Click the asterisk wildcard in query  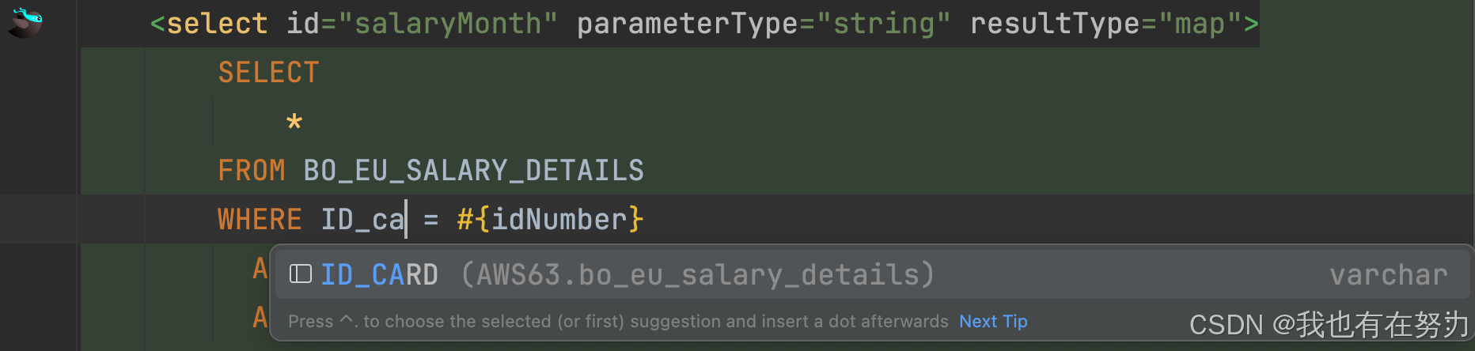(x=294, y=122)
